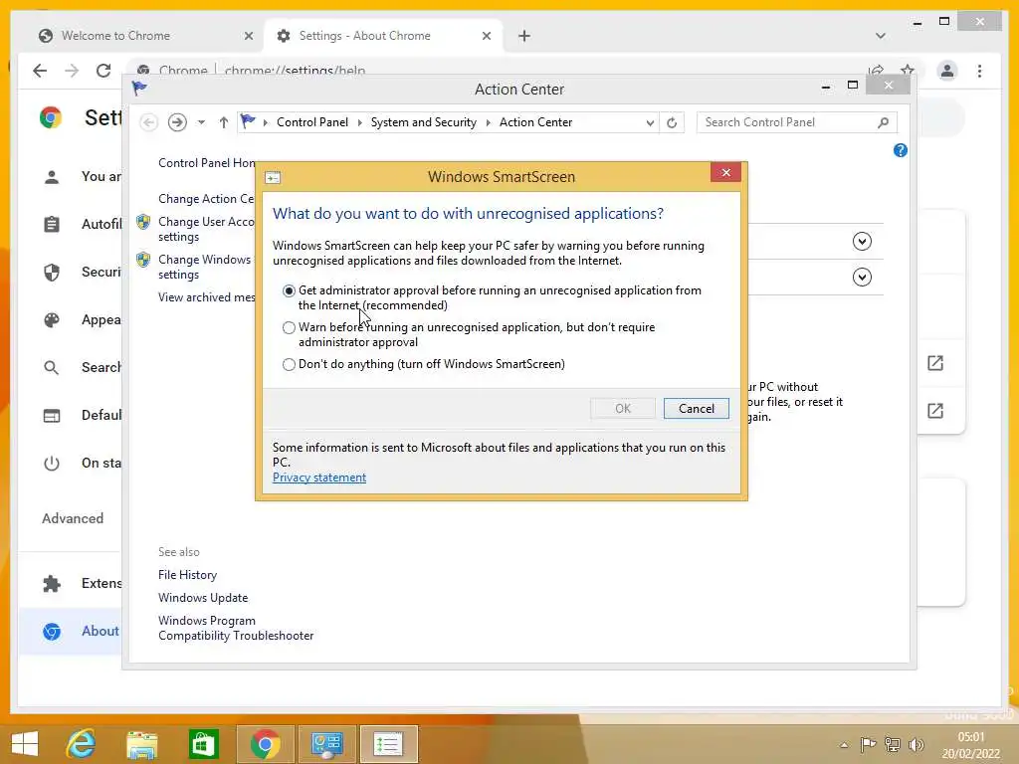Open Chrome Default browser settings section
Viewport: 1019px width, 764px height.
pos(71,415)
